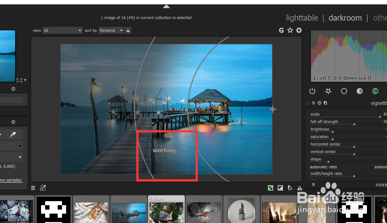Select the street mural filmstrip thumbnail
The width and height of the screenshot is (387, 223).
click(16, 212)
